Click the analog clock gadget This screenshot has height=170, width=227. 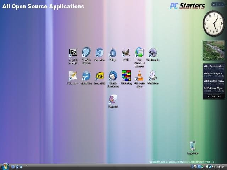point(214,24)
